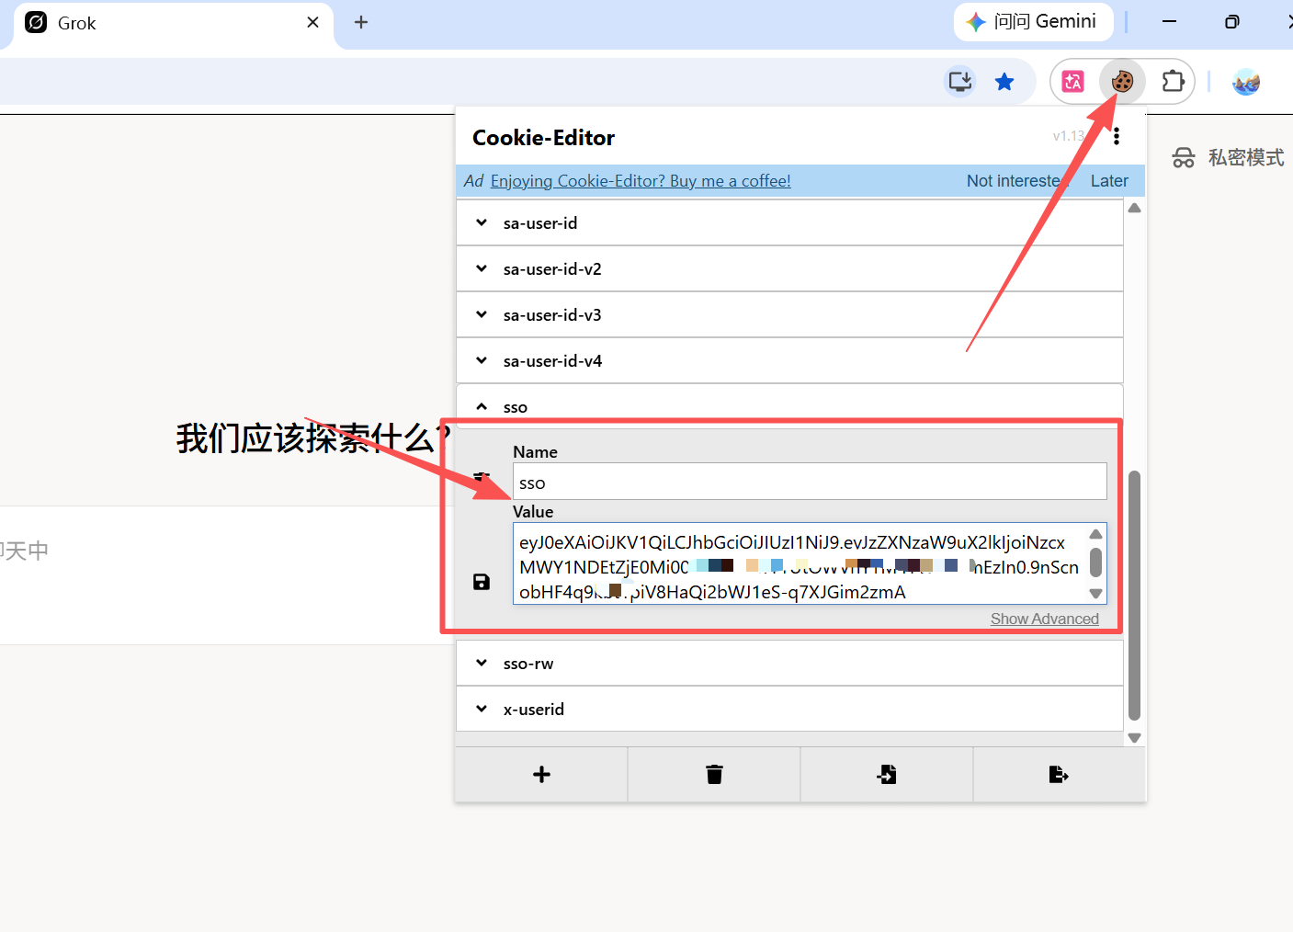Open the Buy me a coffee link

coord(641,181)
